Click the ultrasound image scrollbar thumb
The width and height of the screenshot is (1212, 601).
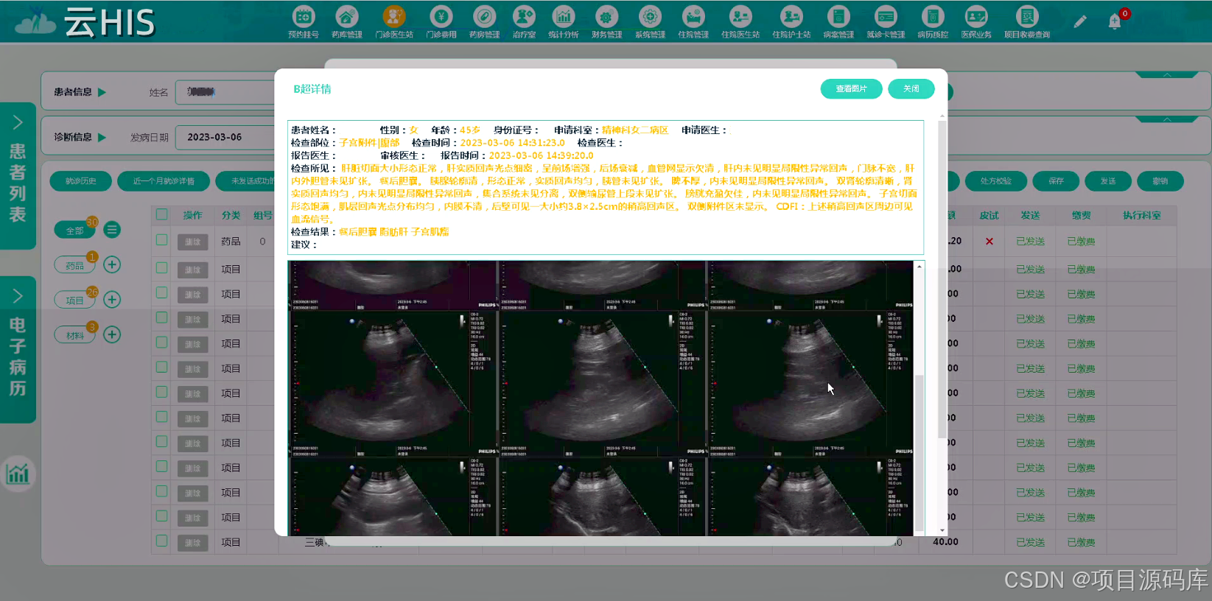919,451
